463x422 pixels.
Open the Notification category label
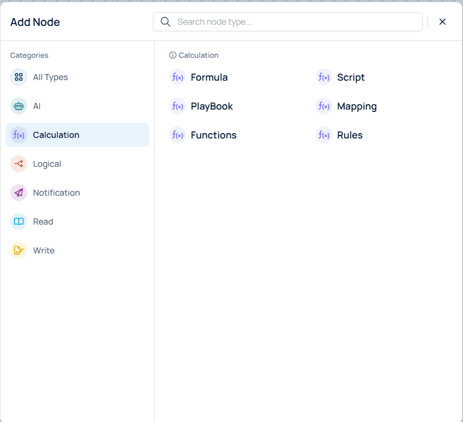click(56, 193)
